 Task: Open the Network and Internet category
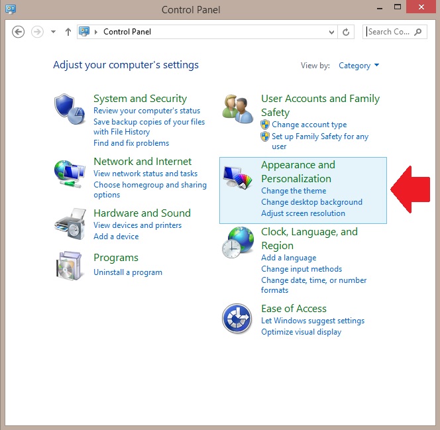pos(142,161)
